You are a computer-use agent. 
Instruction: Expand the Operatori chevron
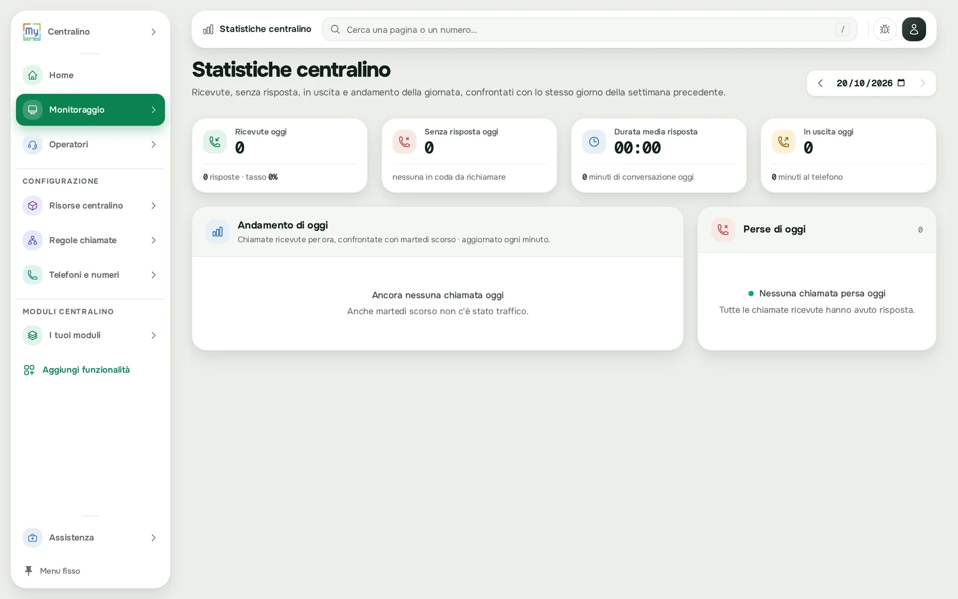coord(153,144)
